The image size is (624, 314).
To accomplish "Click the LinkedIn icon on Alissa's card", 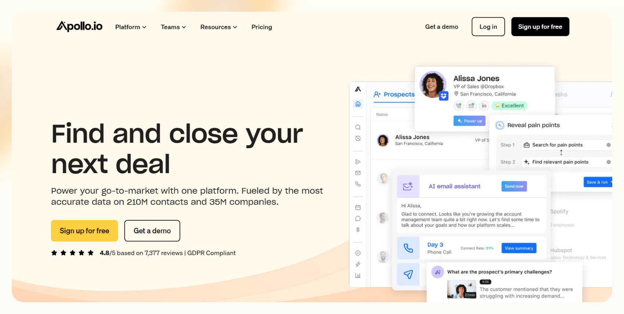I will point(484,106).
